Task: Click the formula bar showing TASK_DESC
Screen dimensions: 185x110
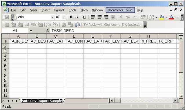Action: (x=117, y=31)
